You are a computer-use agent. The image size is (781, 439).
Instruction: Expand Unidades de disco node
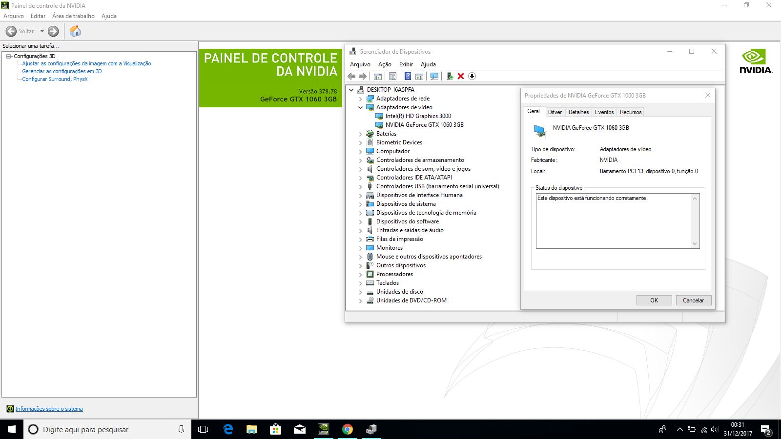coord(361,292)
